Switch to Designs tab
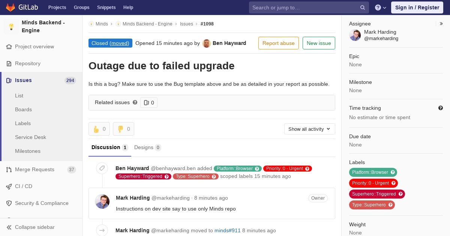The height and width of the screenshot is (236, 450). [x=148, y=147]
